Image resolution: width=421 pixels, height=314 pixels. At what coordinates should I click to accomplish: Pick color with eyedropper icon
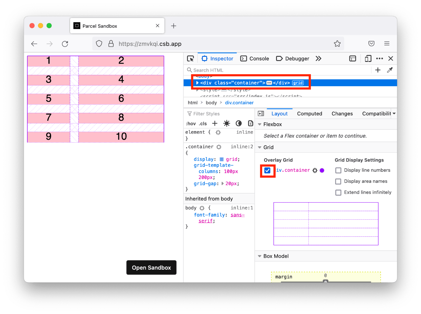coord(390,70)
